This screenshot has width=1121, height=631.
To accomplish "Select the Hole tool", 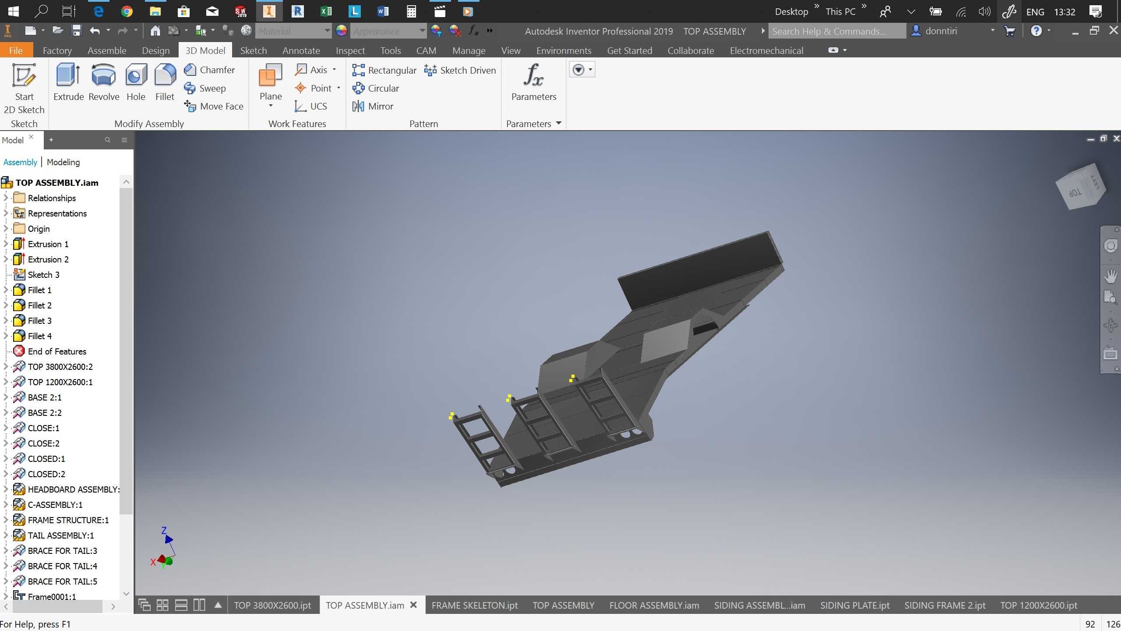I will click(136, 82).
